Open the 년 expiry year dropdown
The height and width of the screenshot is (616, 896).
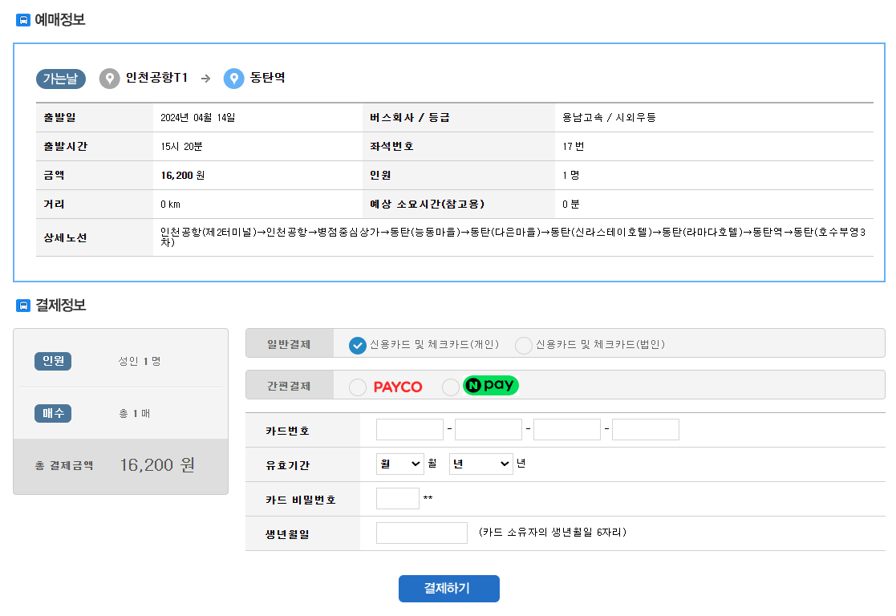pyautogui.click(x=480, y=464)
